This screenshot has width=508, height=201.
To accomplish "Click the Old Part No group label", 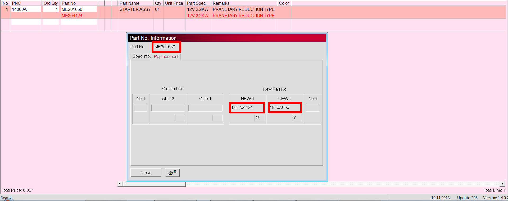I will pos(173,89).
